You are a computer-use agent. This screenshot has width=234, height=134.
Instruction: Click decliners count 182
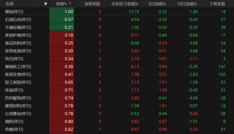[222, 75]
